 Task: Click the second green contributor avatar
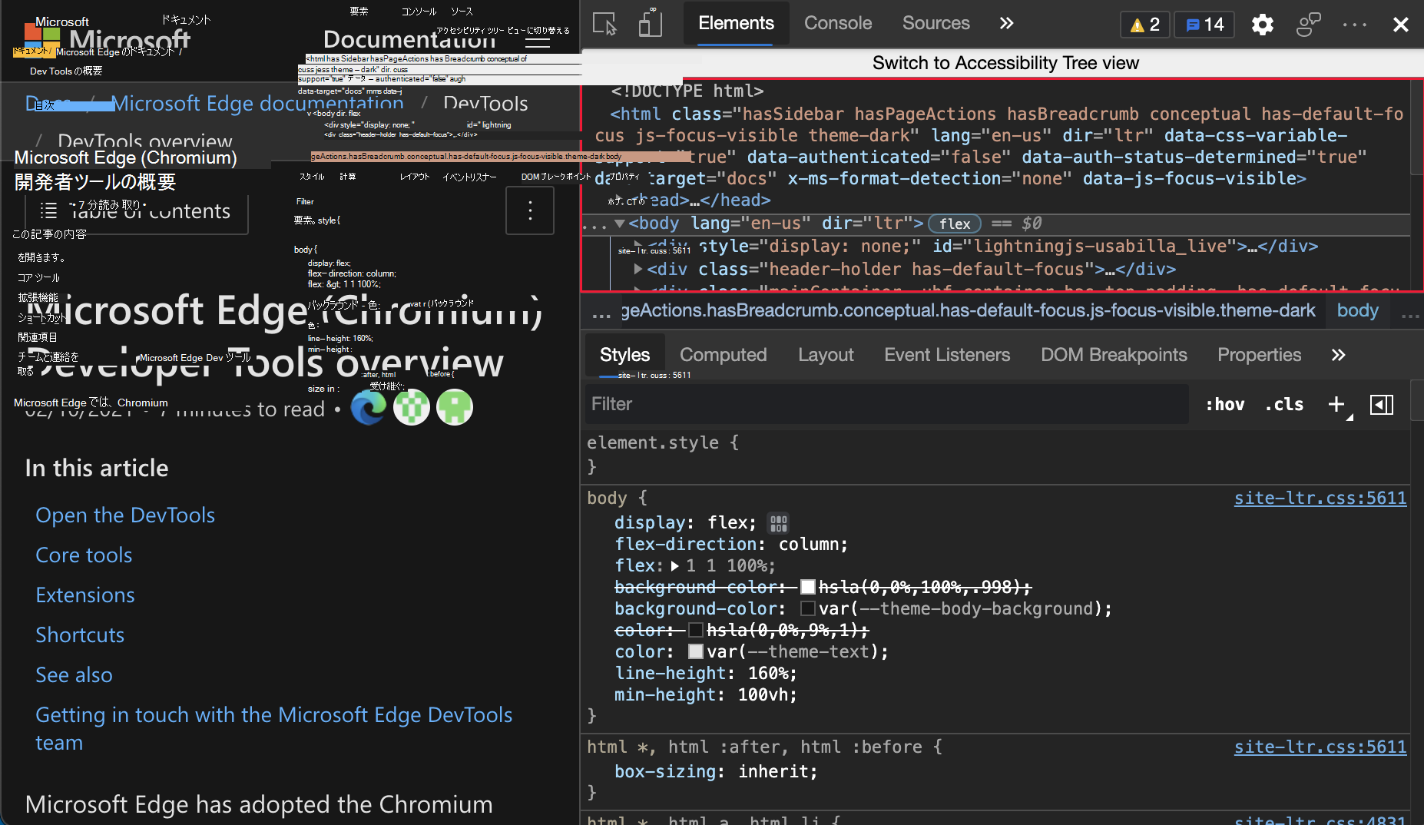click(x=455, y=407)
